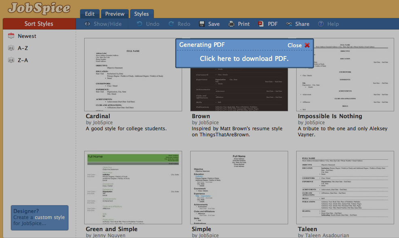Click the JobSpice logo
Viewport: 399px width, 238px height.
tap(39, 8)
